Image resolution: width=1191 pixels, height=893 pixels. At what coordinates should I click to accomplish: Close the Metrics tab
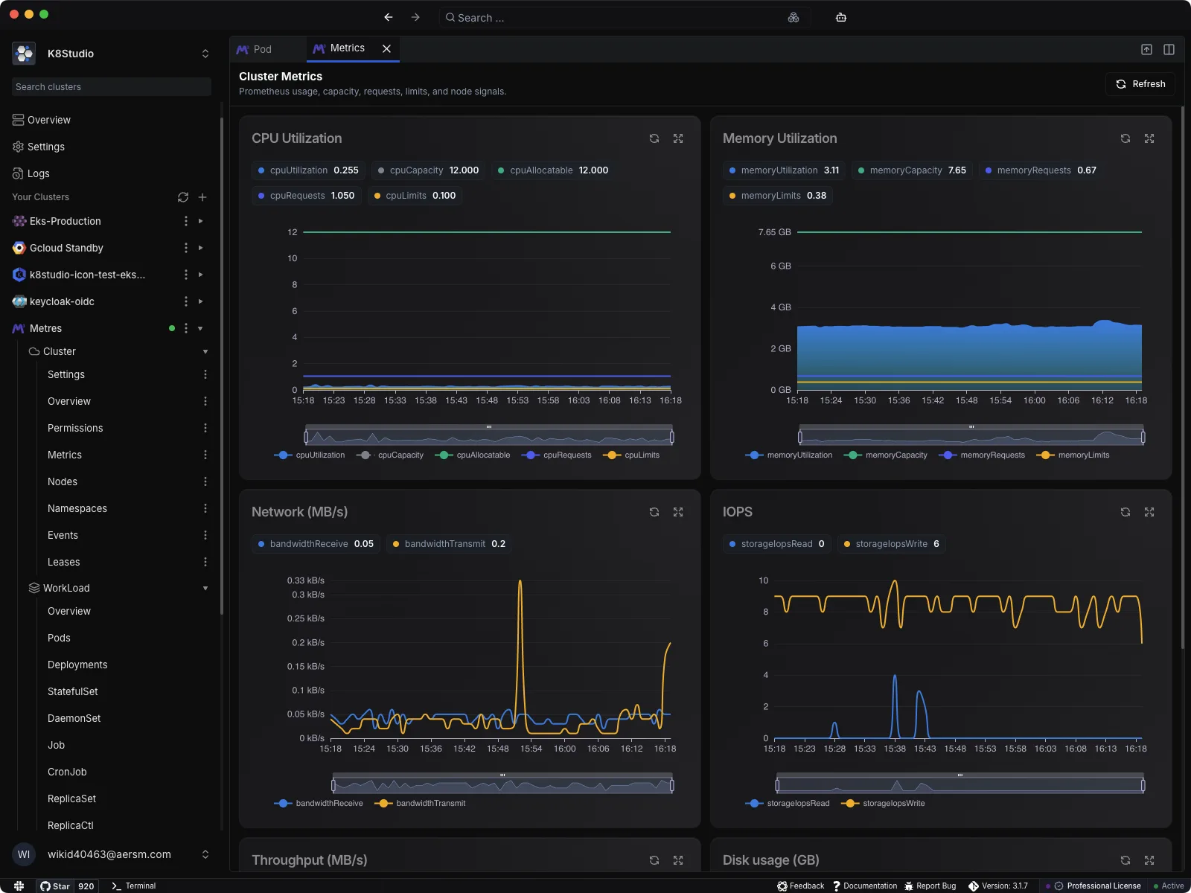[387, 48]
